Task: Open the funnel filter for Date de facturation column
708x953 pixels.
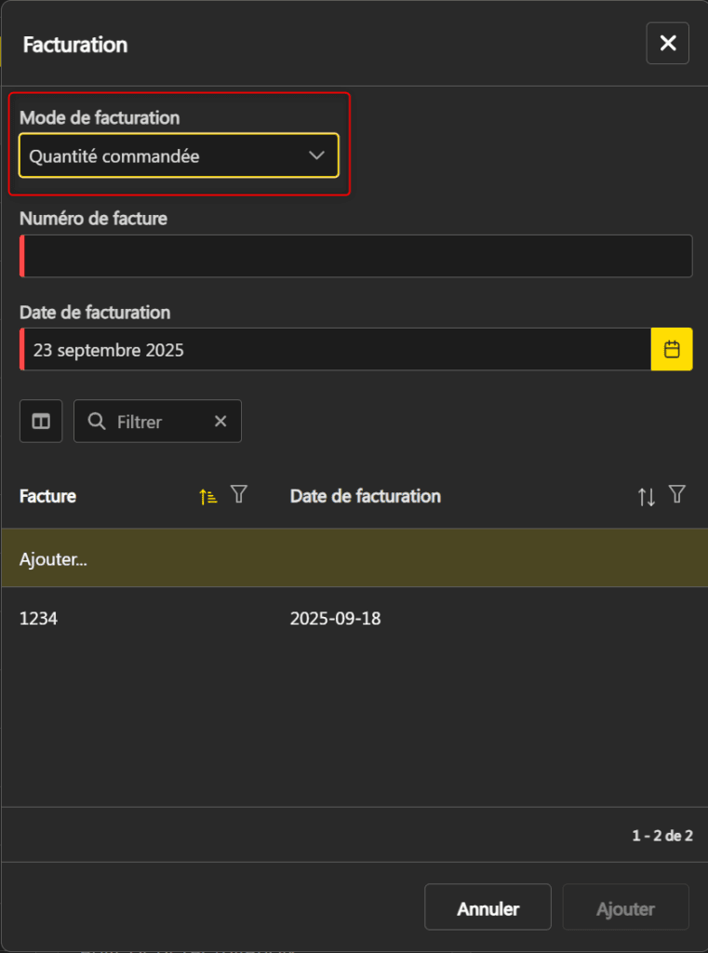Action: (677, 495)
